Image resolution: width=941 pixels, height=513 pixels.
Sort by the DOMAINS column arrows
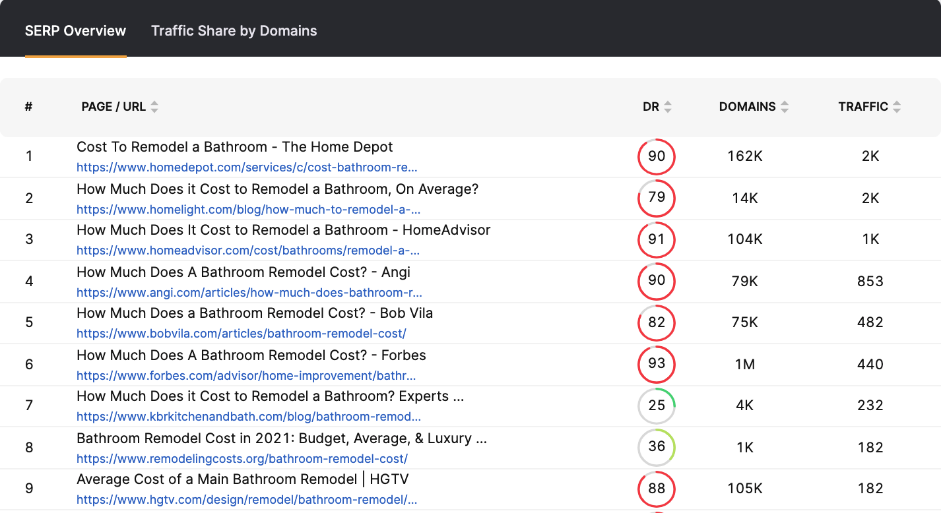(x=785, y=107)
